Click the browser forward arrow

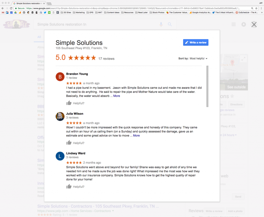(7, 8)
